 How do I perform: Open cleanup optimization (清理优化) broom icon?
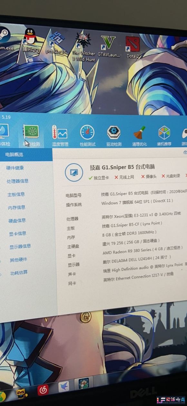(139, 136)
